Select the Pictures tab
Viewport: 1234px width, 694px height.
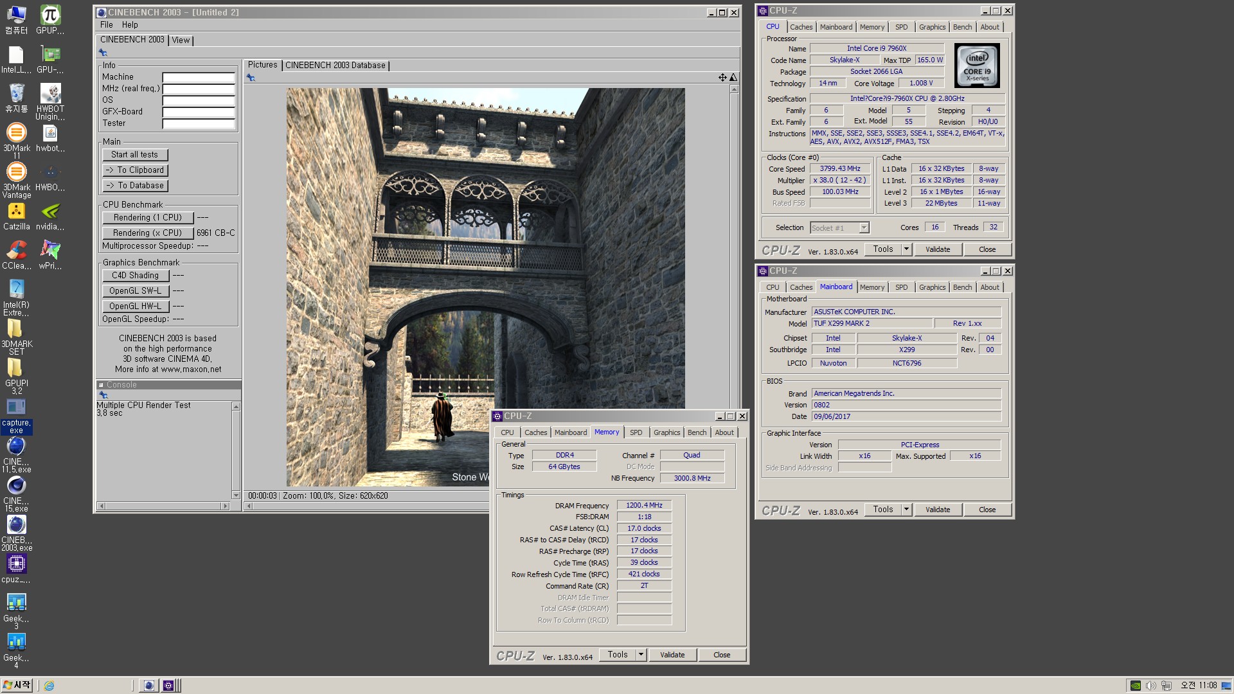[x=262, y=65]
